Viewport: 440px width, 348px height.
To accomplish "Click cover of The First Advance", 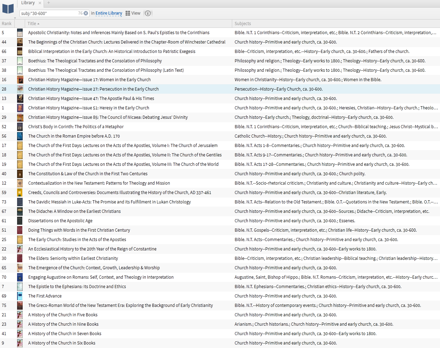I will 20,296.
